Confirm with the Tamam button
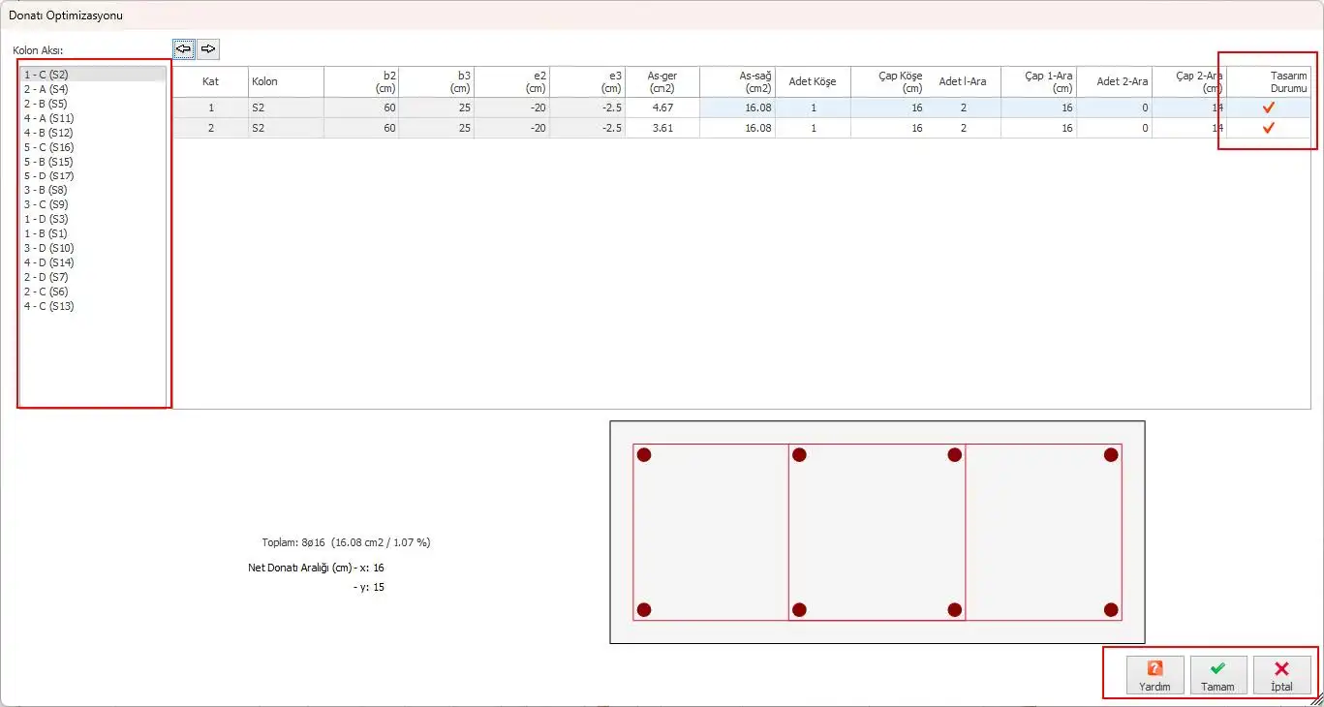The image size is (1324, 707). (x=1218, y=675)
